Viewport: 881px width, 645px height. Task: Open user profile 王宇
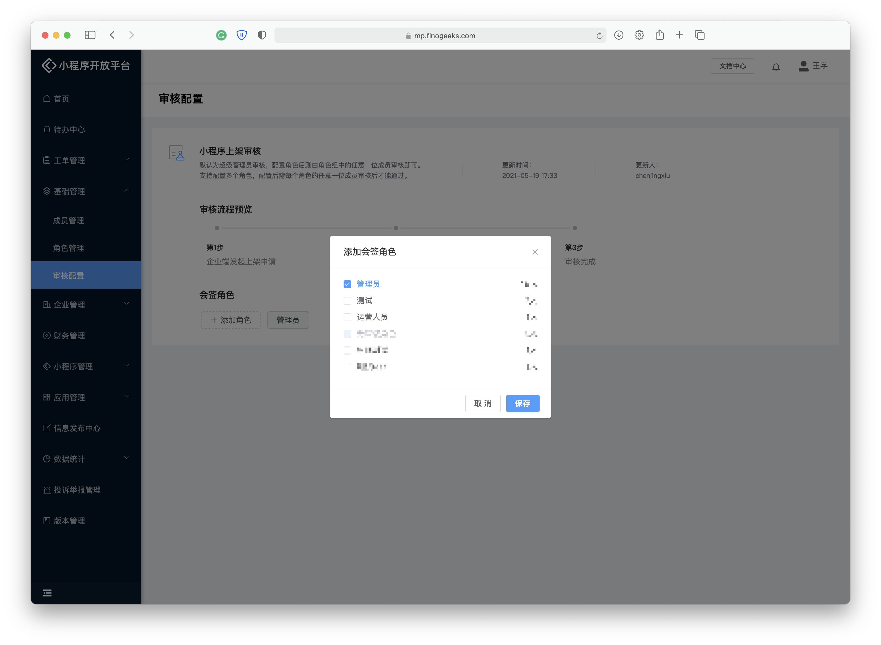click(x=813, y=66)
